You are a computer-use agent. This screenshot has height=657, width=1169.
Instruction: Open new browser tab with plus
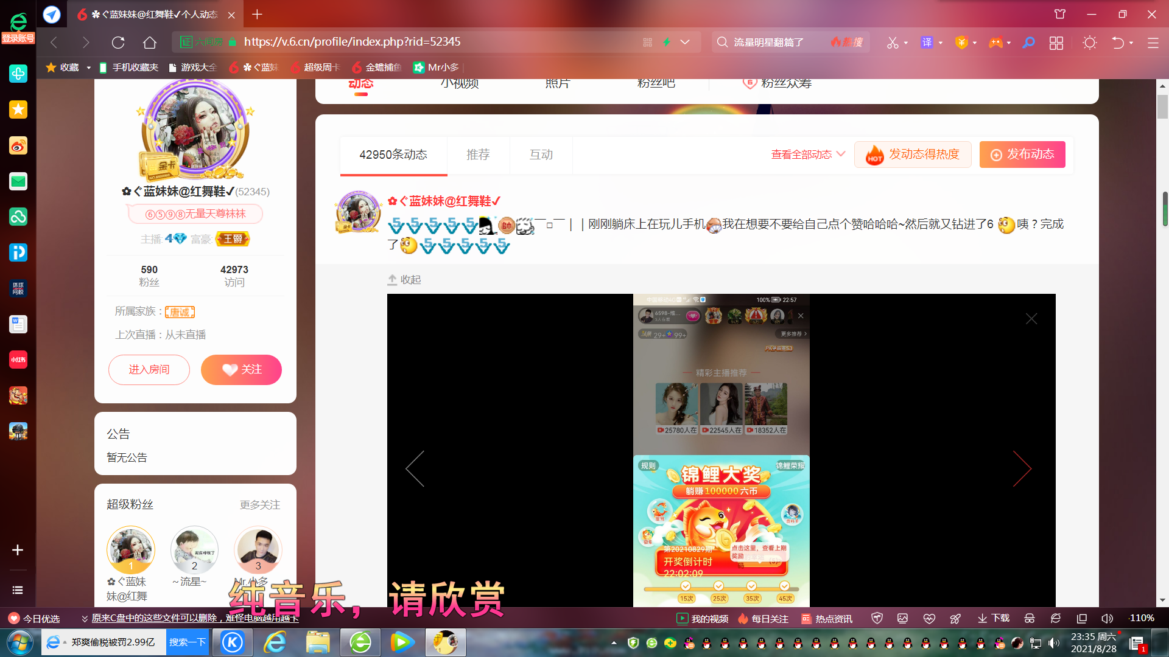(x=257, y=14)
